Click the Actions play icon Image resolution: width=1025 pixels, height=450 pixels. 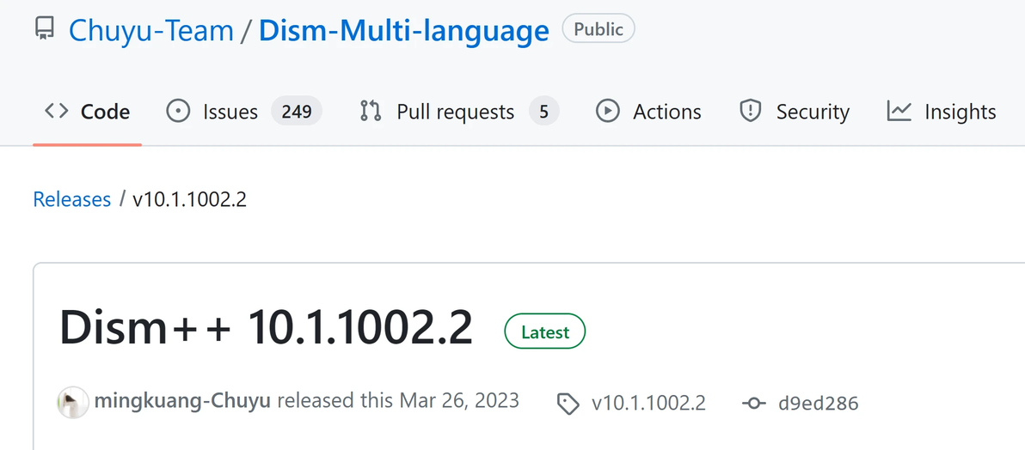coord(608,112)
